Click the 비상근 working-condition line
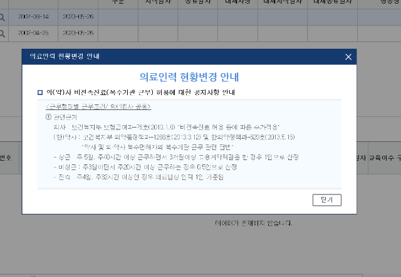The width and height of the screenshot is (401, 277). click(x=145, y=167)
